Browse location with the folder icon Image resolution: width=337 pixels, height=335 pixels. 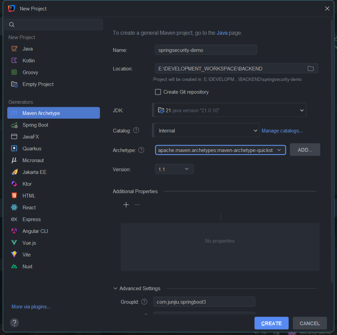311,68
